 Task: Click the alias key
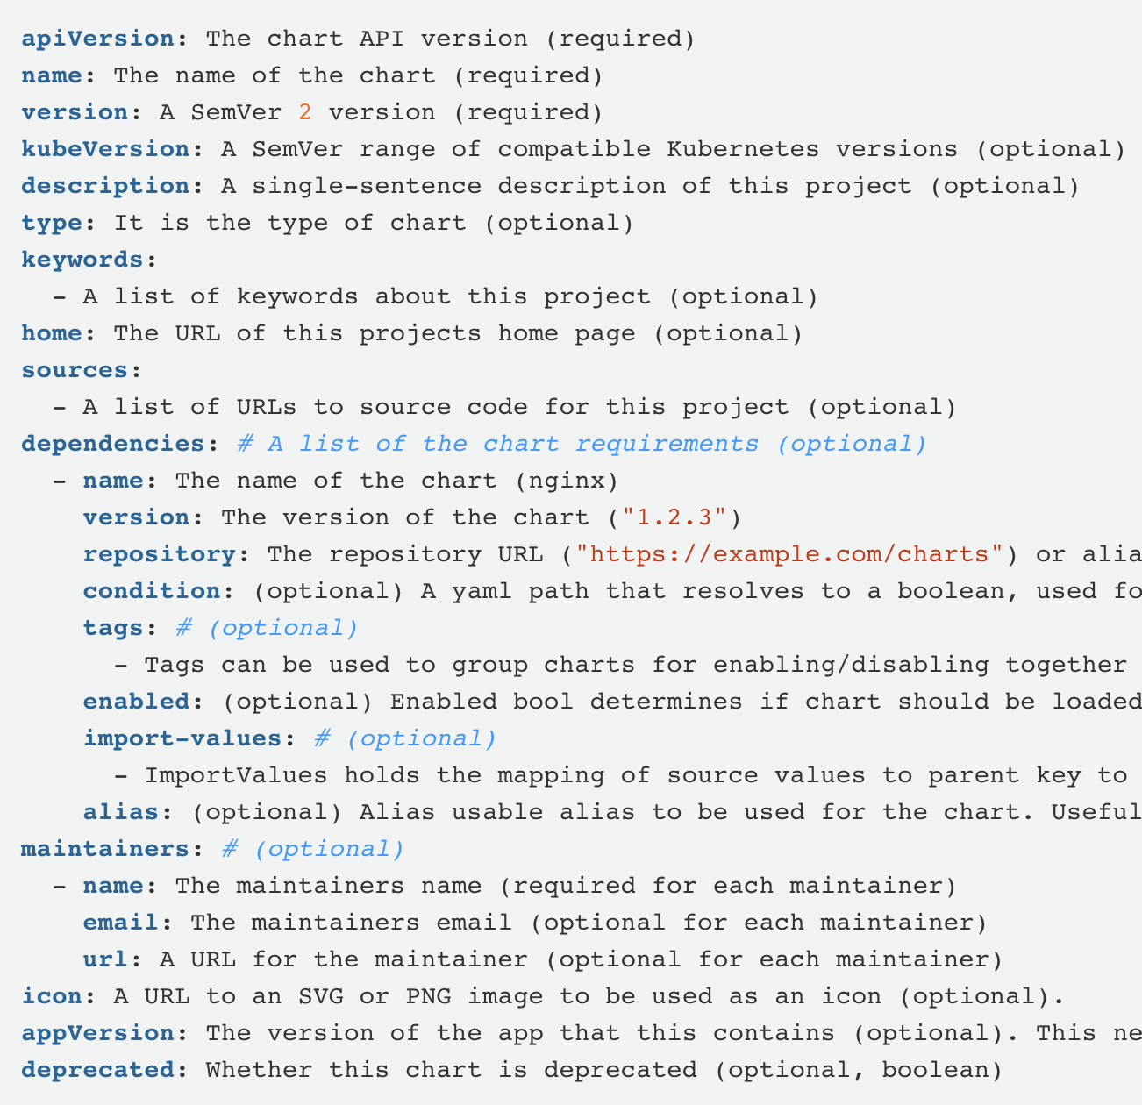click(x=121, y=812)
